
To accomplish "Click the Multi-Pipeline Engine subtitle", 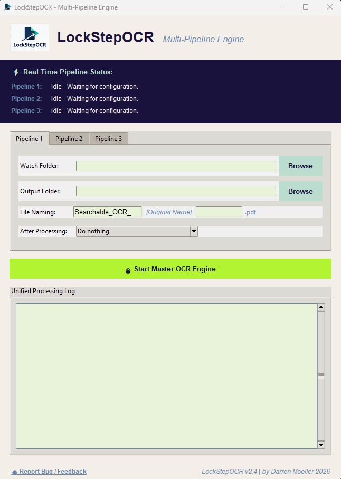I will tap(203, 40).
